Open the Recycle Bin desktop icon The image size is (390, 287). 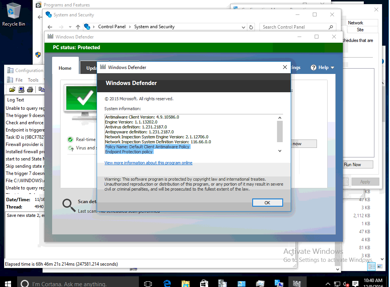pyautogui.click(x=13, y=14)
